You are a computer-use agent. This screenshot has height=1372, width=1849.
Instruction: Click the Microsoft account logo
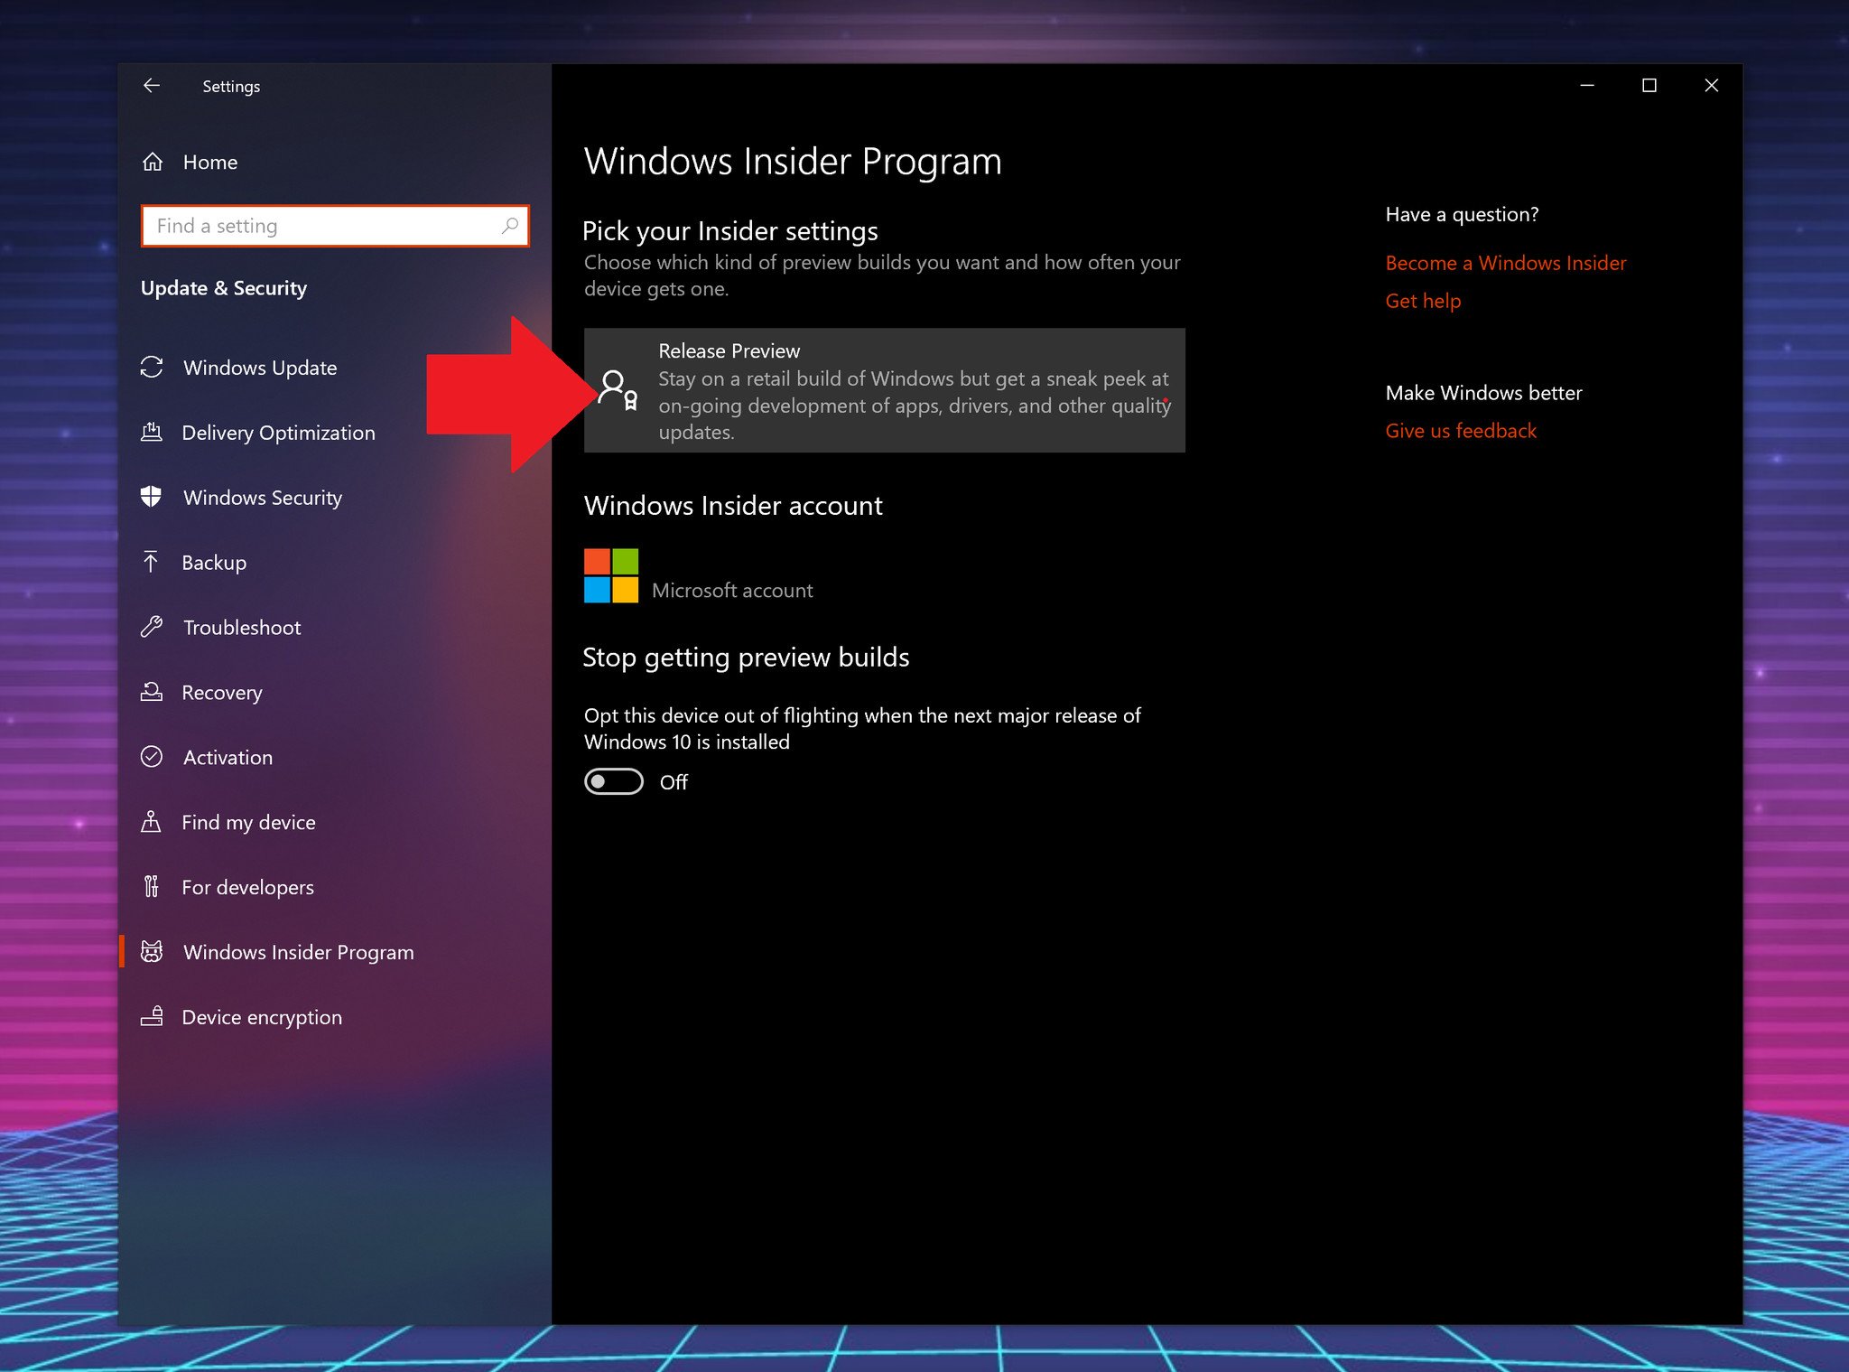point(611,575)
